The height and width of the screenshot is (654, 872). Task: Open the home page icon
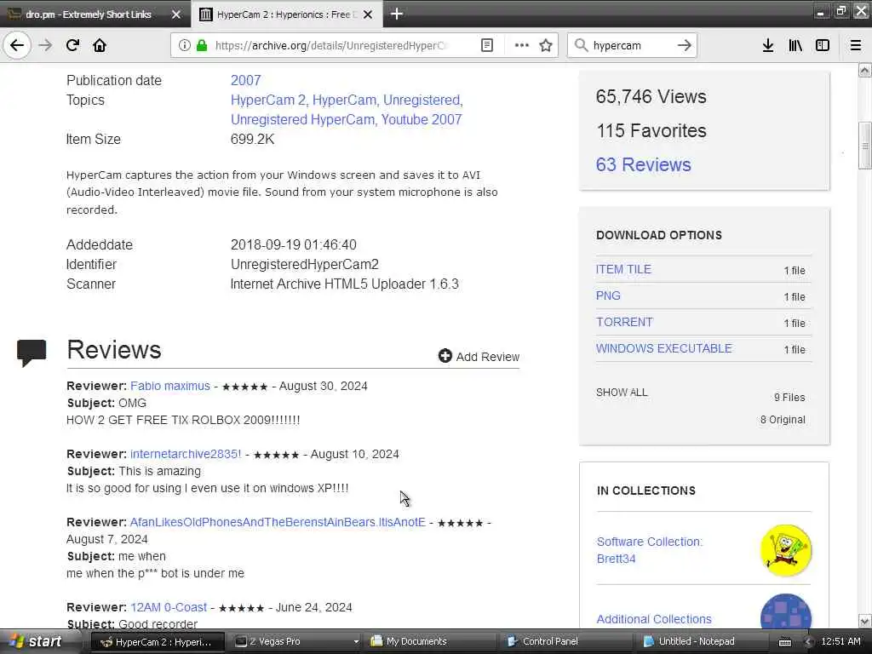[100, 45]
